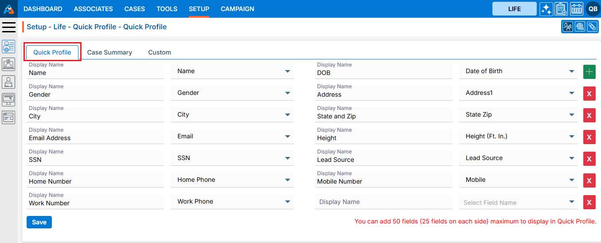
Task: Click the Save button
Action: click(x=39, y=222)
